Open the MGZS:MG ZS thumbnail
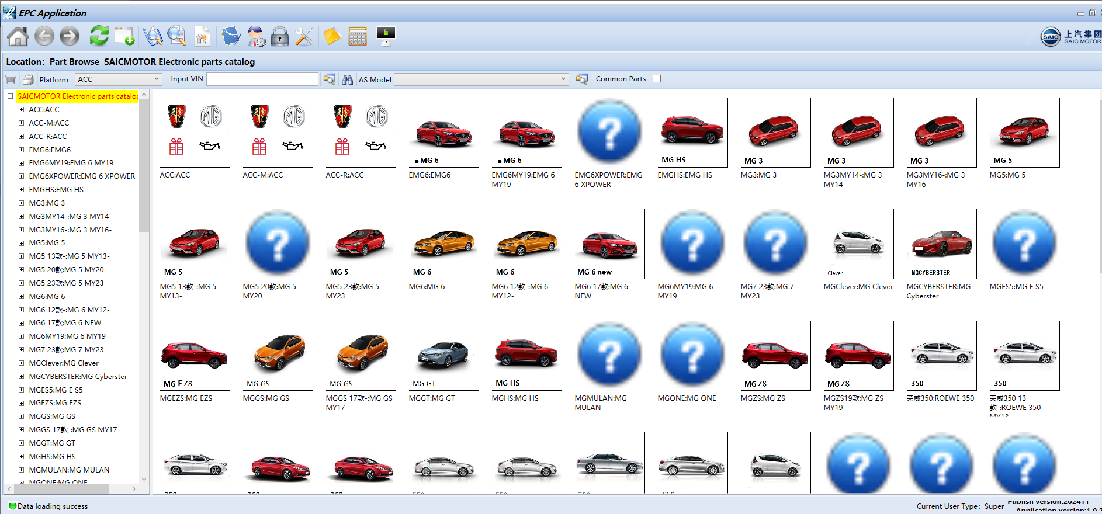1102x514 pixels. click(x=775, y=356)
